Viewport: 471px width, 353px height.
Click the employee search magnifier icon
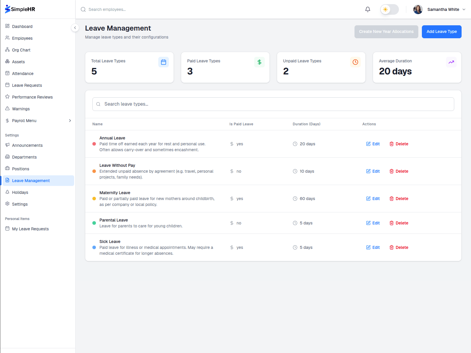(x=83, y=9)
